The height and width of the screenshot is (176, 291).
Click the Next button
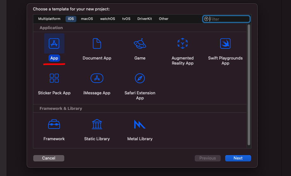238,158
